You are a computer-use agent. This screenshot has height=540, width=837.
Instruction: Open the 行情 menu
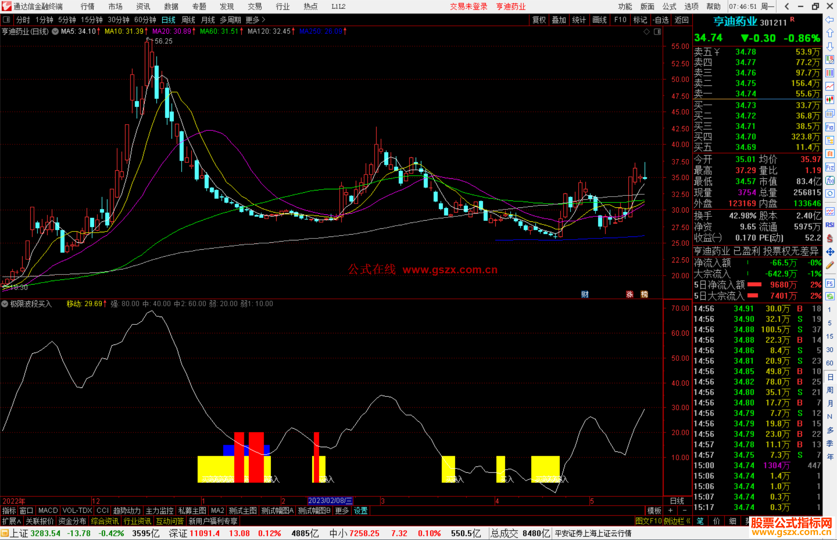tap(87, 6)
